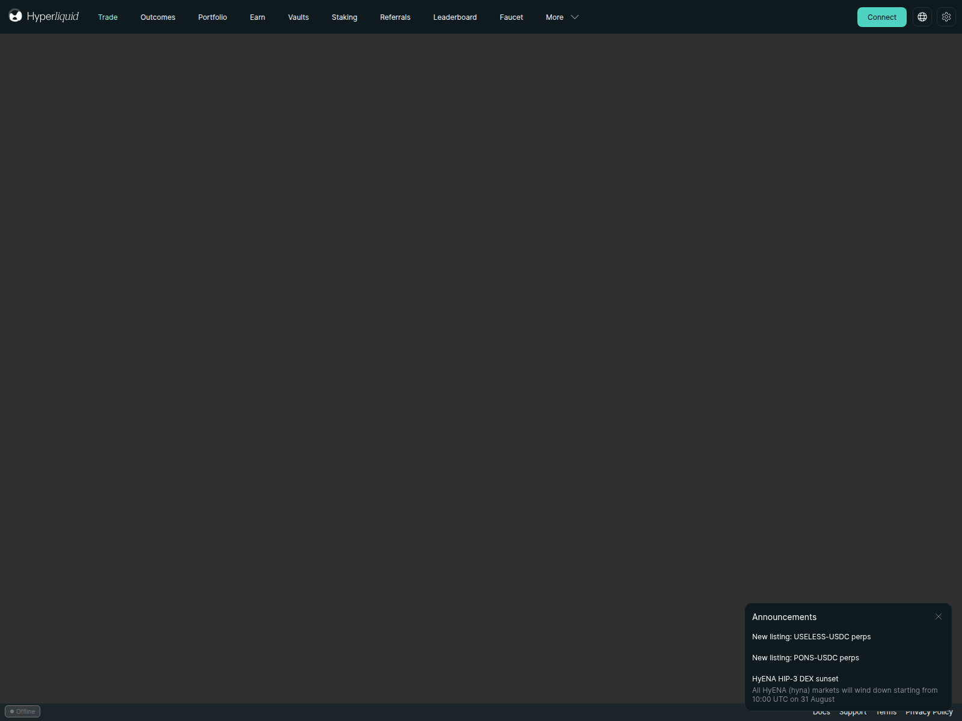Image resolution: width=962 pixels, height=721 pixels.
Task: Open PONS-USDC perps listing announcement
Action: point(806,658)
